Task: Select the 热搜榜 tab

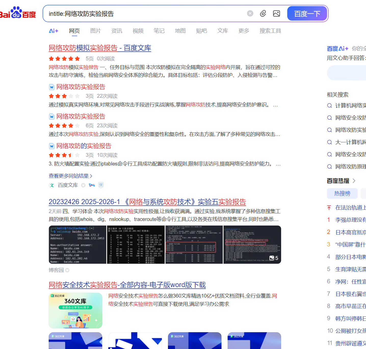Action: [x=342, y=193]
